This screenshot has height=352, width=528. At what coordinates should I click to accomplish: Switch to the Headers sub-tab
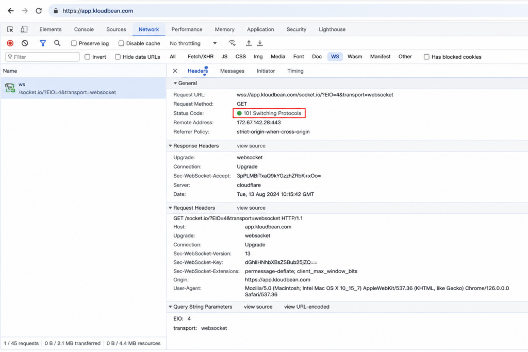pos(197,71)
